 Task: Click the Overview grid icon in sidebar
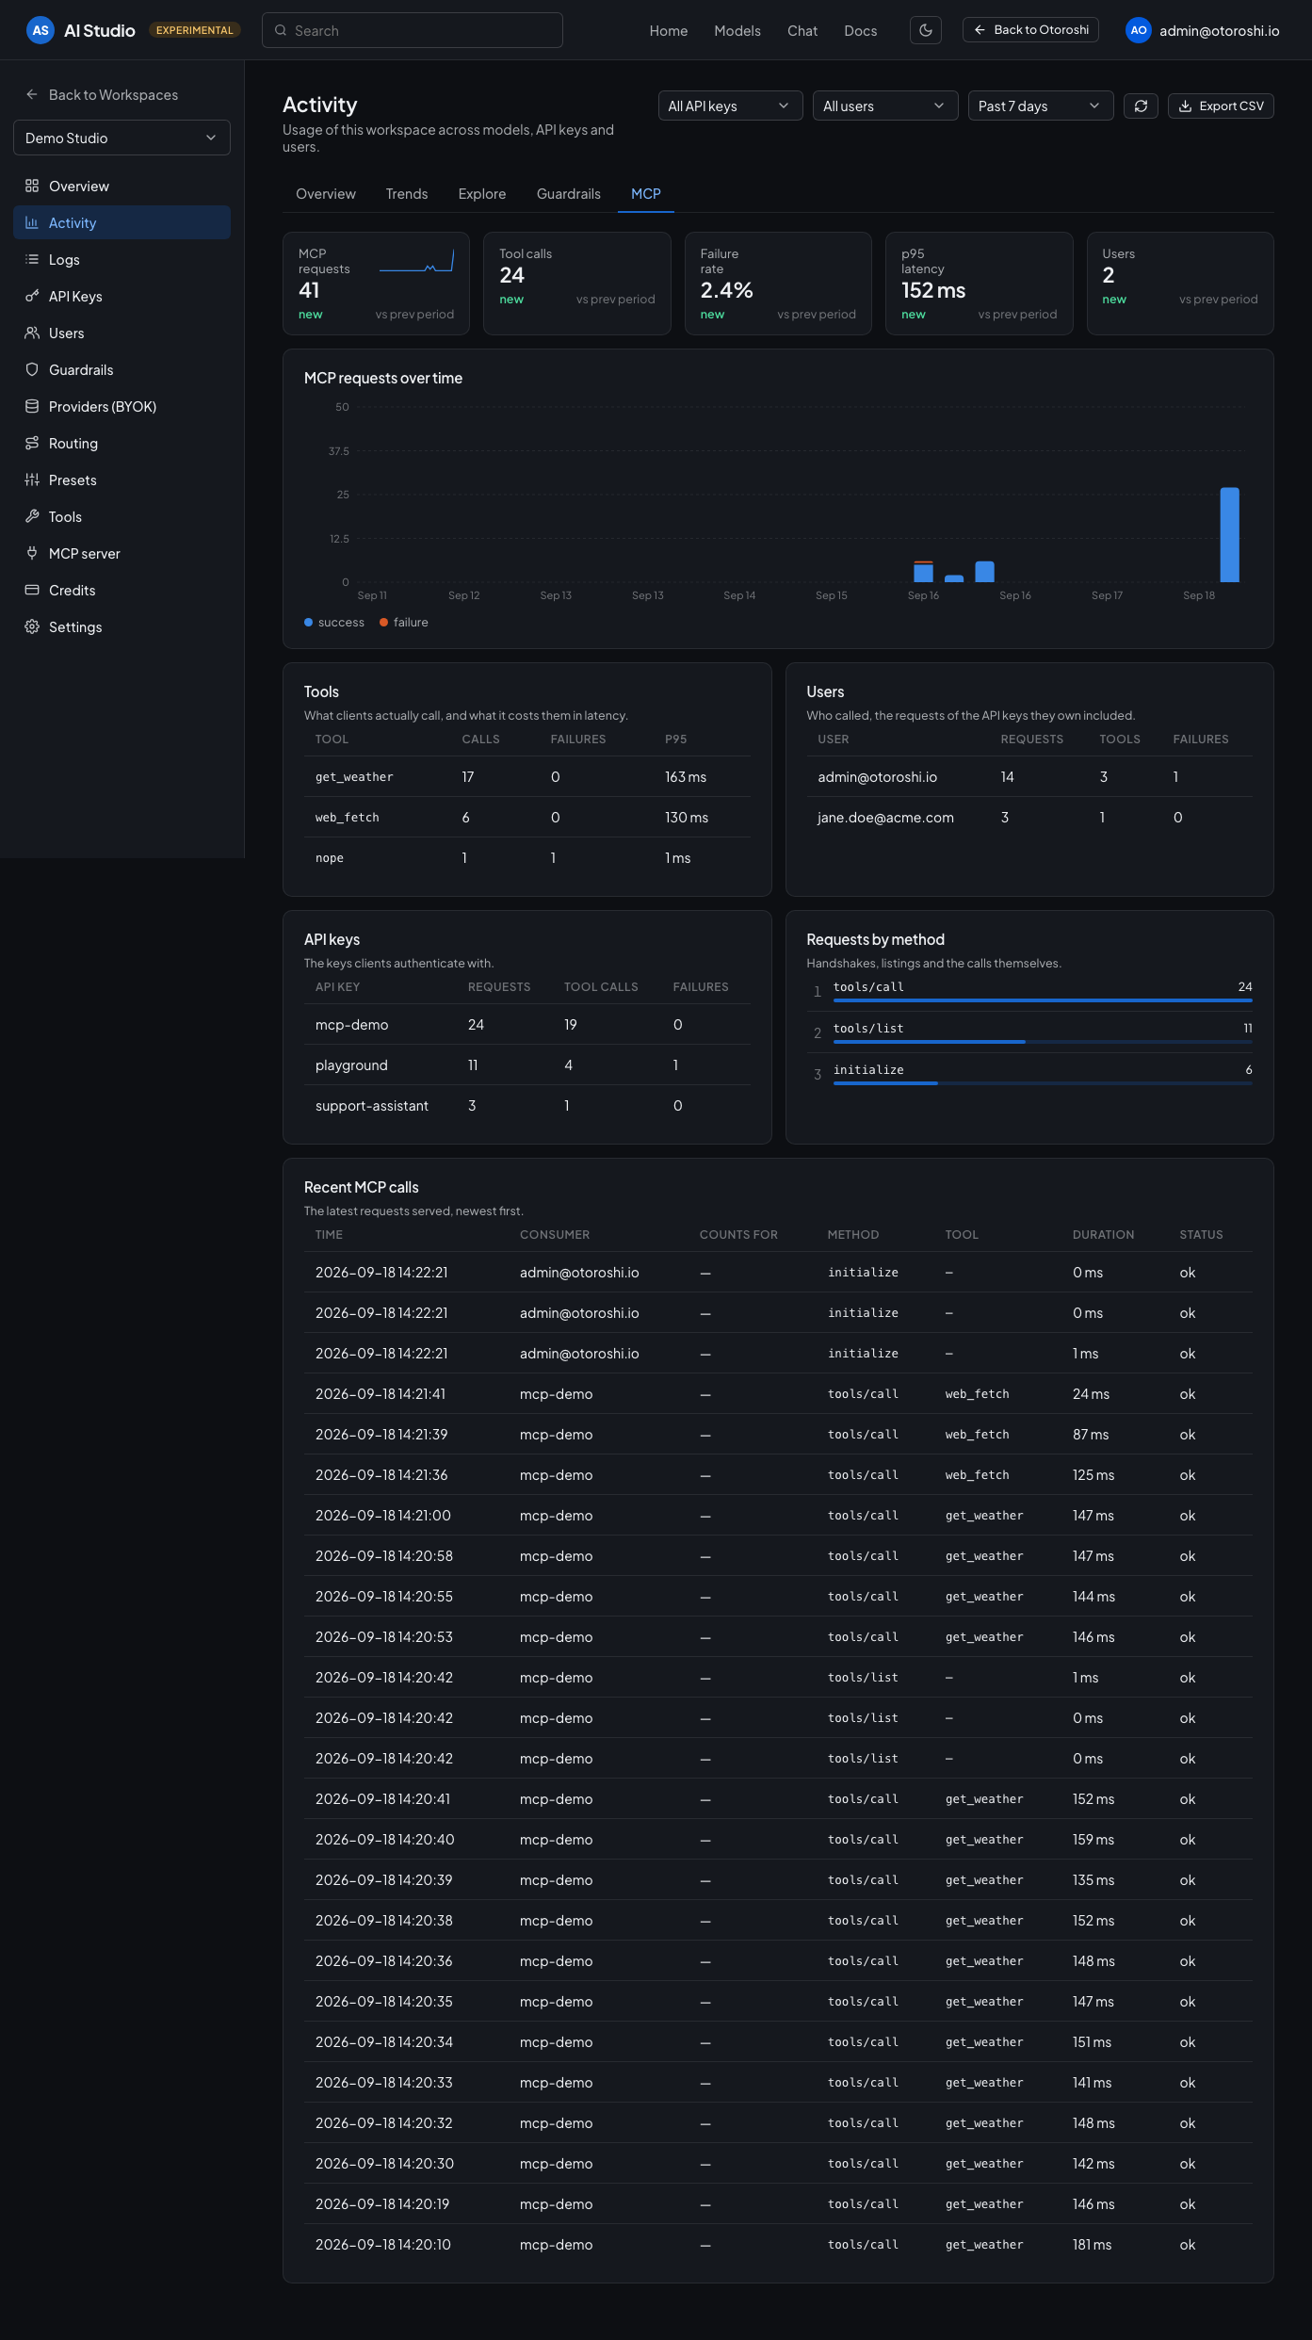(x=32, y=186)
